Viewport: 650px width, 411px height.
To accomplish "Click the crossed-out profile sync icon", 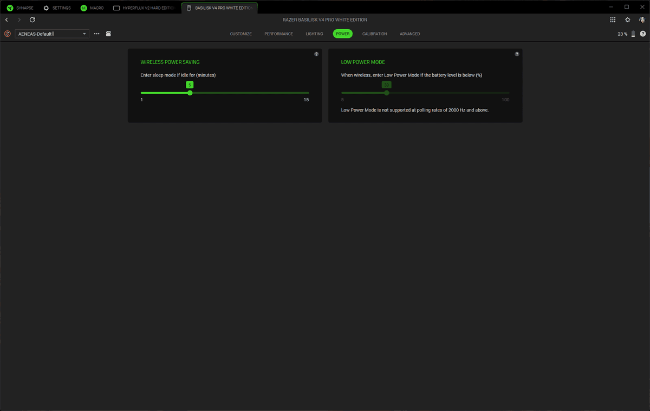I will tap(8, 34).
